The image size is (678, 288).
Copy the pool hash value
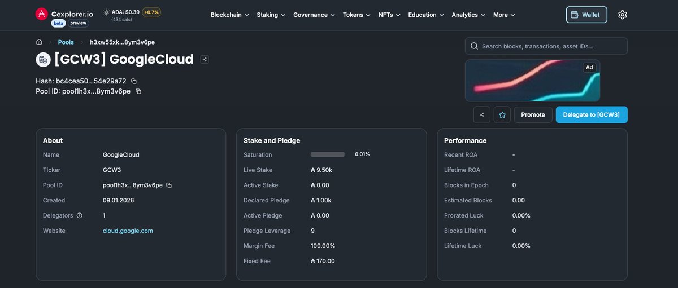pyautogui.click(x=134, y=81)
